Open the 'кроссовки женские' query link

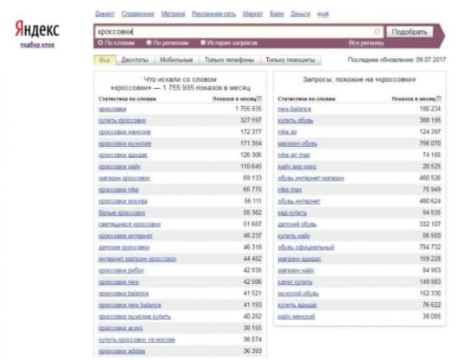point(124,132)
